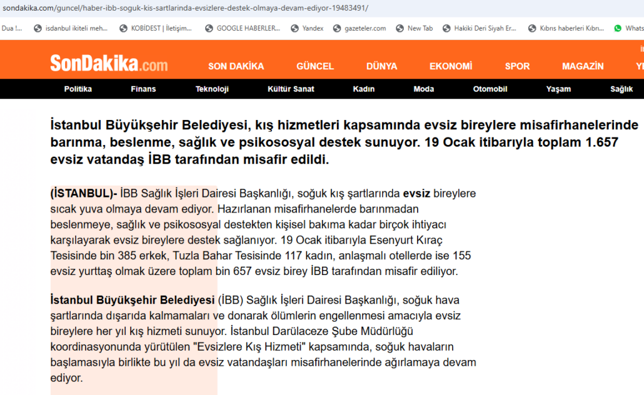Open the Teknoloji subcategory
This screenshot has height=395, width=644.
click(x=212, y=89)
